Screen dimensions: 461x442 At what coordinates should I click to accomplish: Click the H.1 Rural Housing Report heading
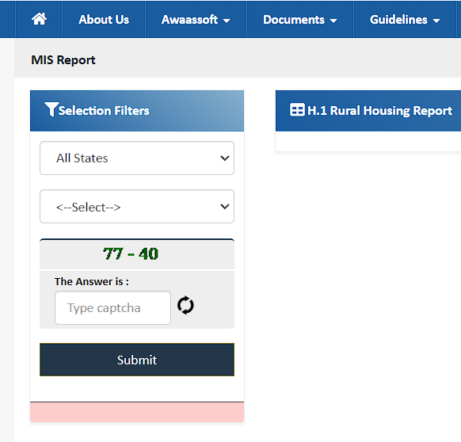[x=379, y=111]
